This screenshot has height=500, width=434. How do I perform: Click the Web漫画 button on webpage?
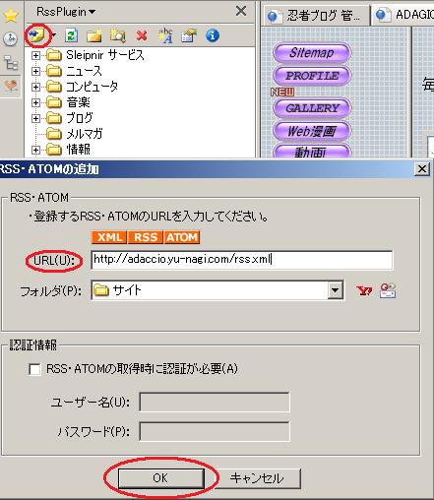pyautogui.click(x=312, y=131)
